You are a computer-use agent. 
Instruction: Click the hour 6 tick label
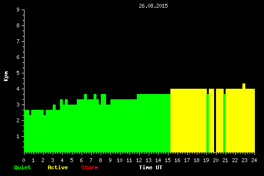tap(81, 160)
